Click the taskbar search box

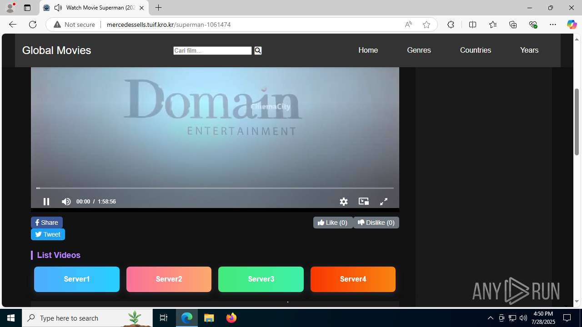click(87, 318)
